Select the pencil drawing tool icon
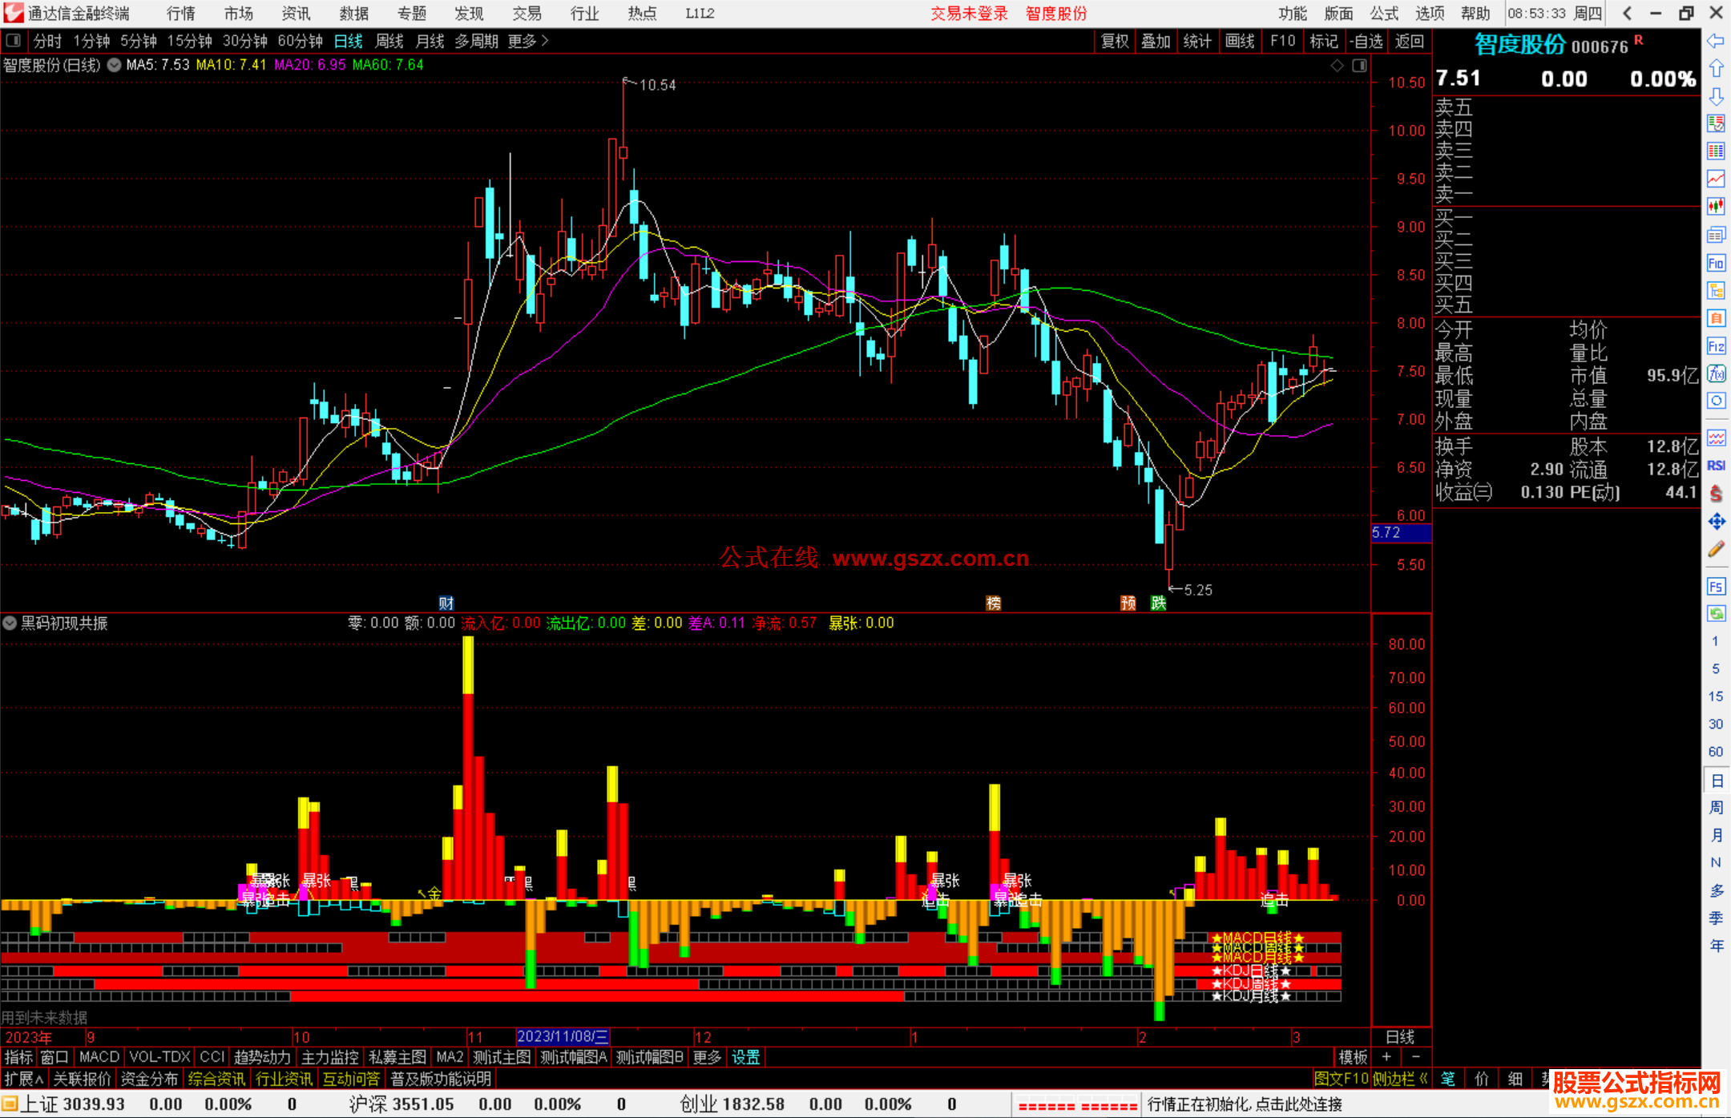Image resolution: width=1731 pixels, height=1118 pixels. tap(1716, 549)
